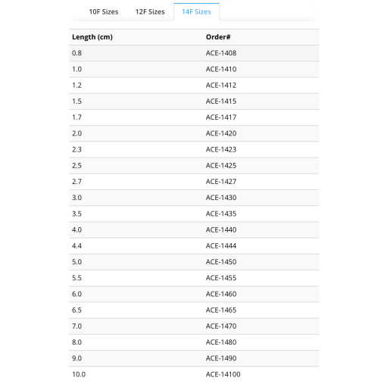384x384 pixels.
Task: Select the ACE-1444 order cell
Action: pyautogui.click(x=221, y=246)
